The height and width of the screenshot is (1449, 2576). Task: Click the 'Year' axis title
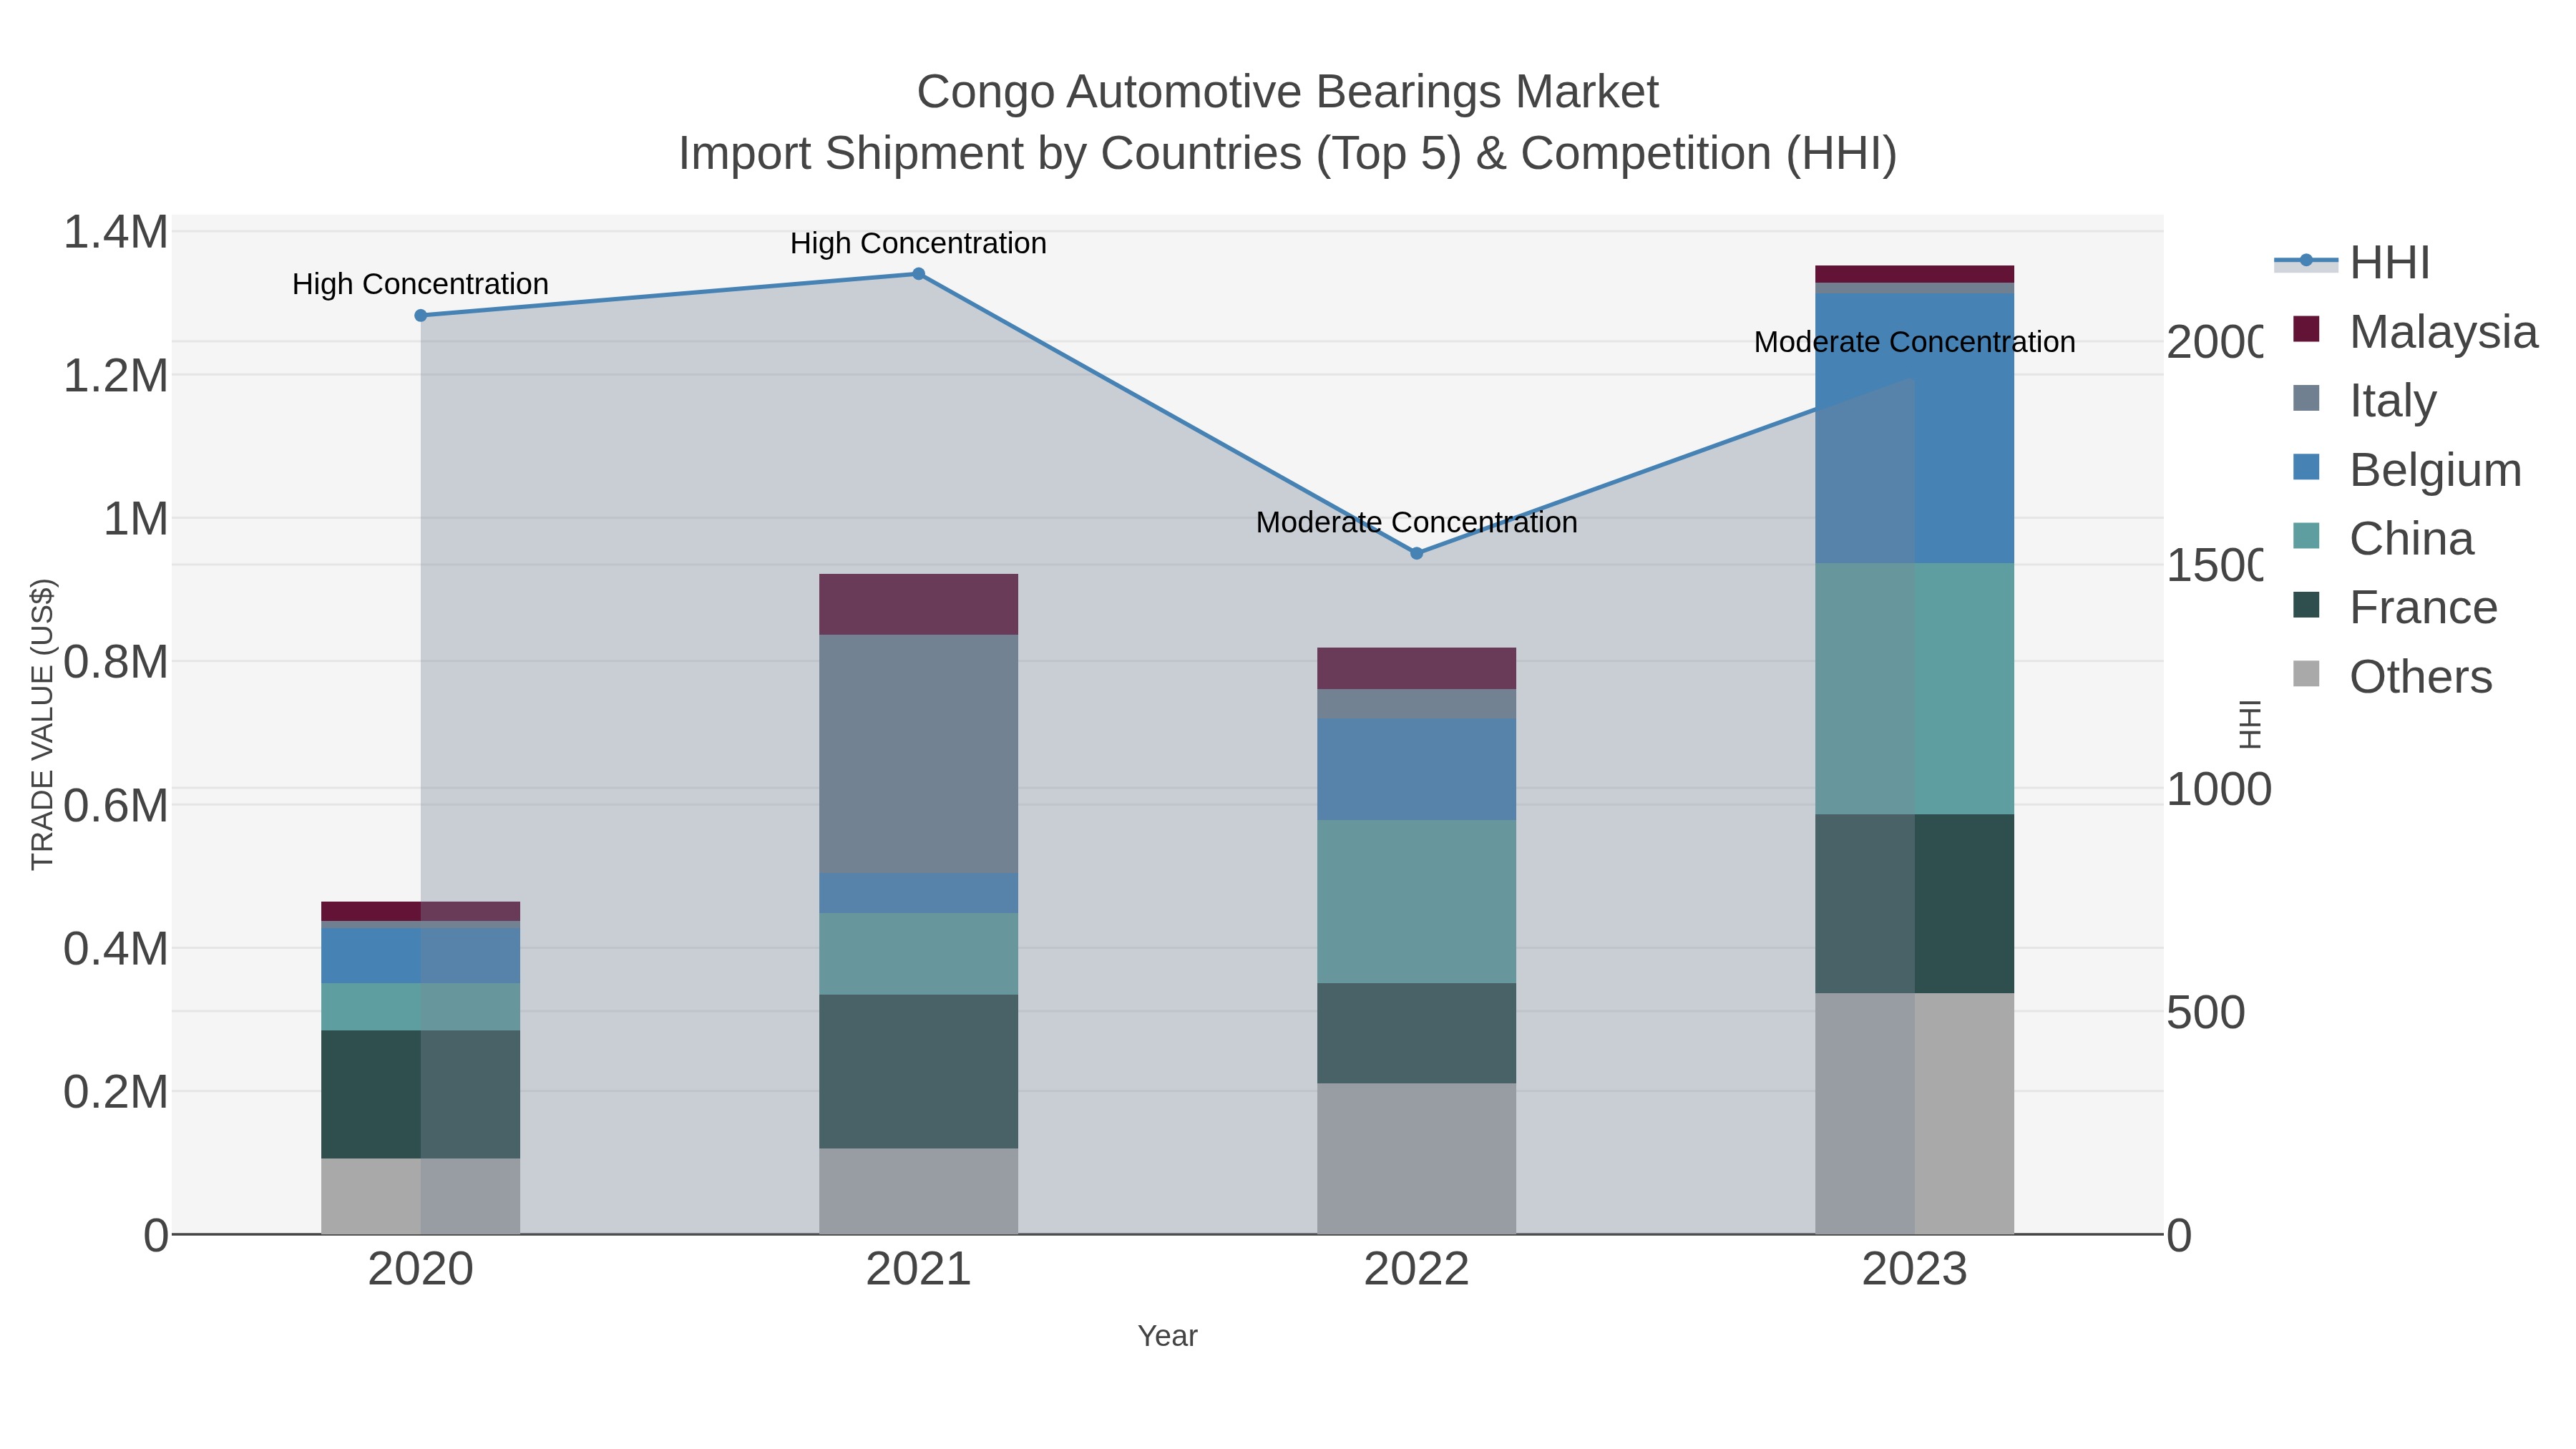(x=1167, y=1336)
